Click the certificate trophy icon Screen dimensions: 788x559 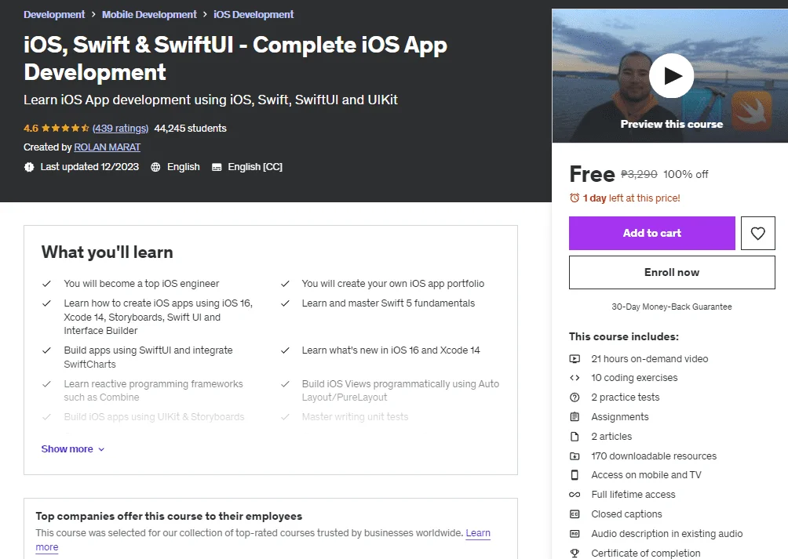(575, 553)
